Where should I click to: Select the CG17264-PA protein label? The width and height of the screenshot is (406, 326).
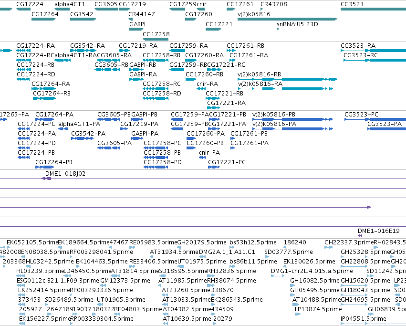tap(54, 115)
